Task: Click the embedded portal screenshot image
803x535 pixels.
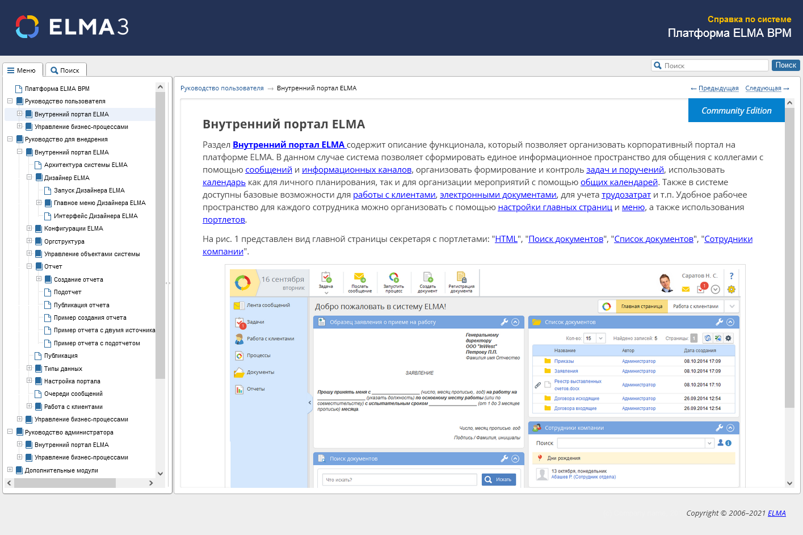Action: click(485, 376)
